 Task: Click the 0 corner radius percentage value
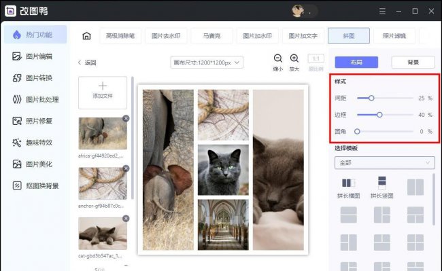(x=422, y=131)
